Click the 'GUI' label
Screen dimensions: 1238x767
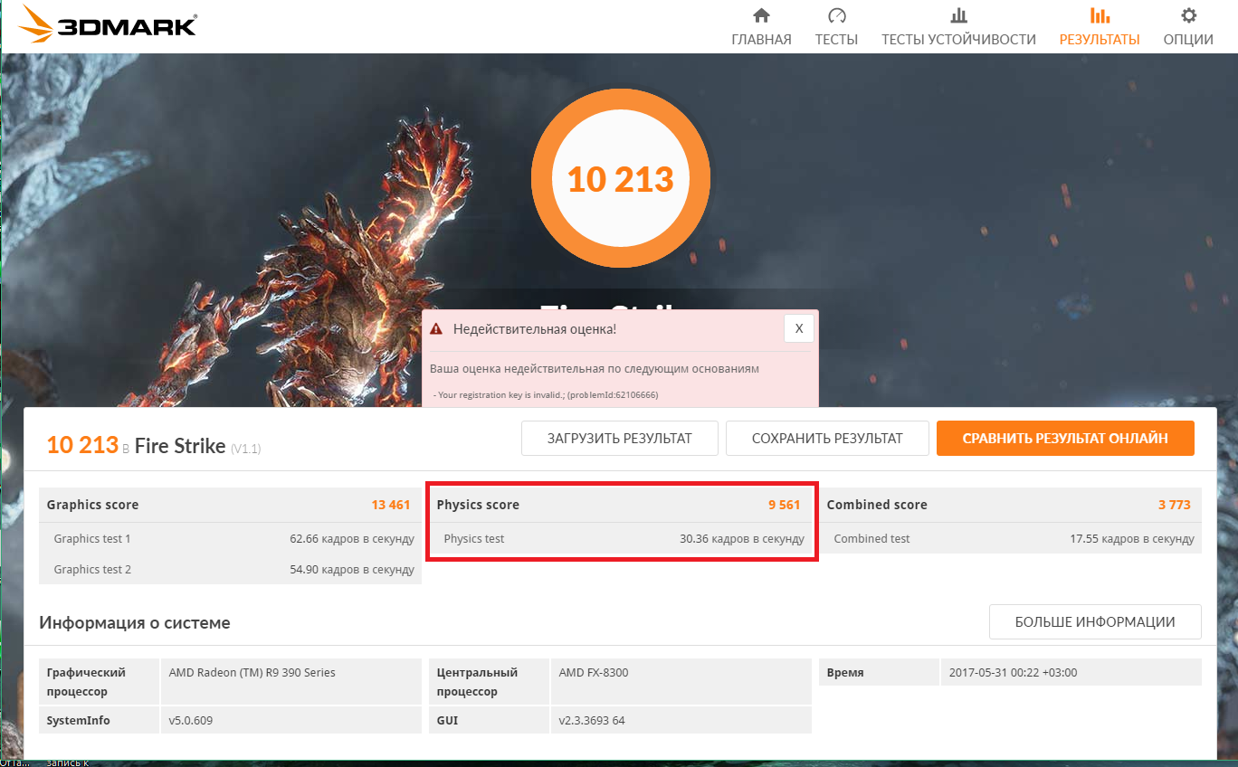448,721
